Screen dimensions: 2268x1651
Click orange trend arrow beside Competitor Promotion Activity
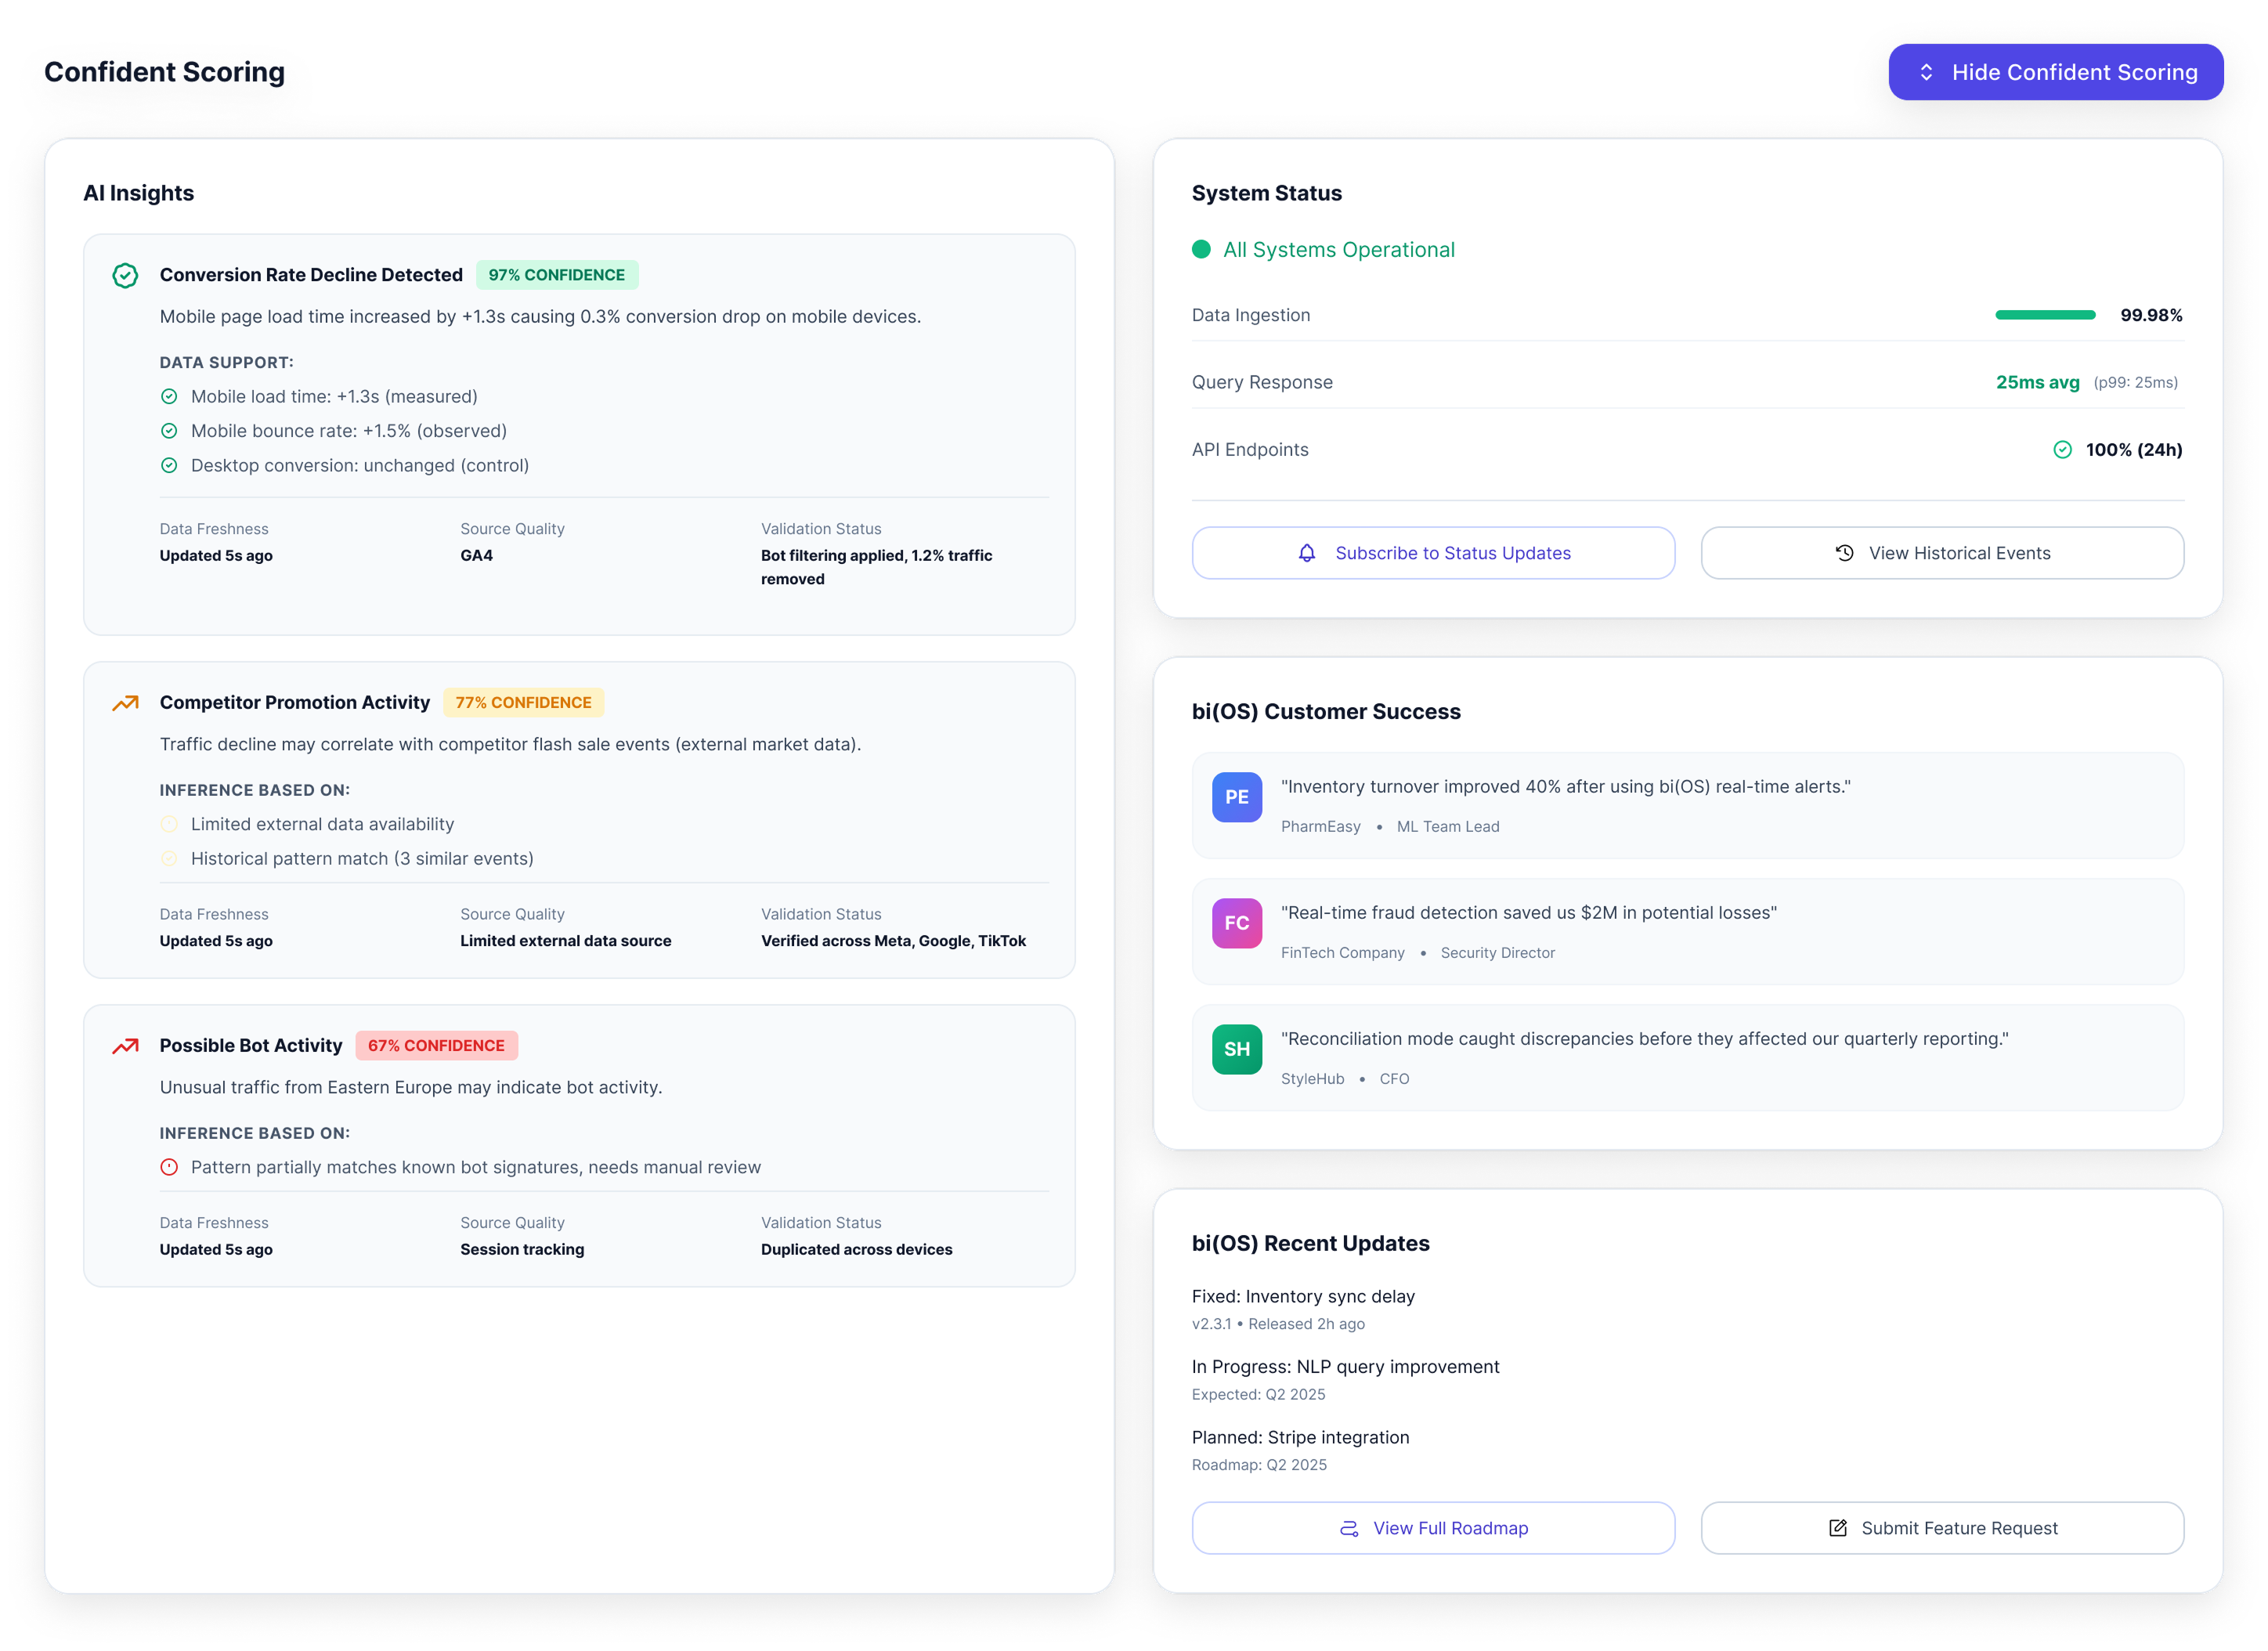[125, 703]
